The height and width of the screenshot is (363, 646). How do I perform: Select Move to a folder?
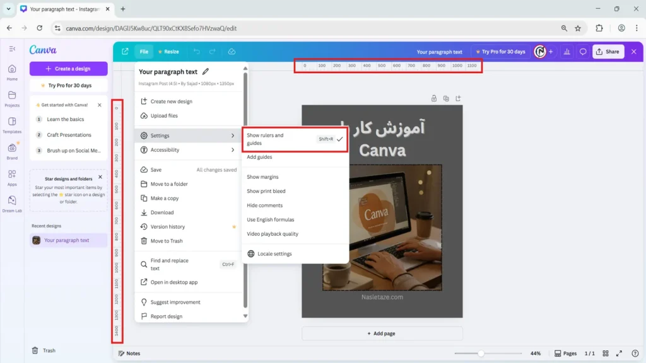[x=189, y=184]
